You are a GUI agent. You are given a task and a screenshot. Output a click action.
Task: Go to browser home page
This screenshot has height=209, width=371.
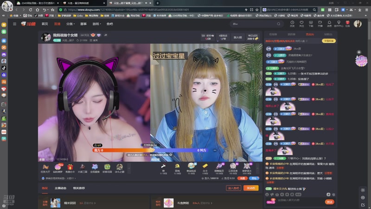point(38,10)
